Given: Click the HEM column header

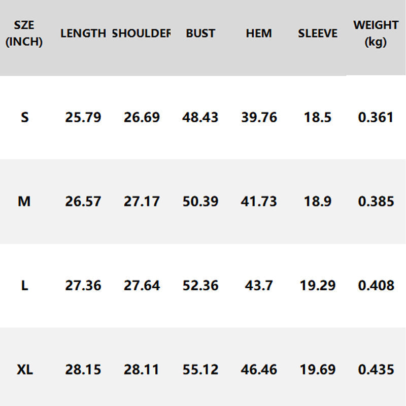Looking at the screenshot, I should coord(259,33).
